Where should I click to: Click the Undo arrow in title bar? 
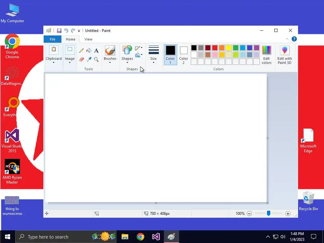pos(66,31)
